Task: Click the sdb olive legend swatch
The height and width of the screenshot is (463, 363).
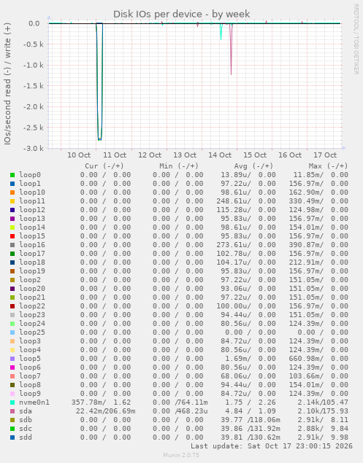Action: pos(12,420)
